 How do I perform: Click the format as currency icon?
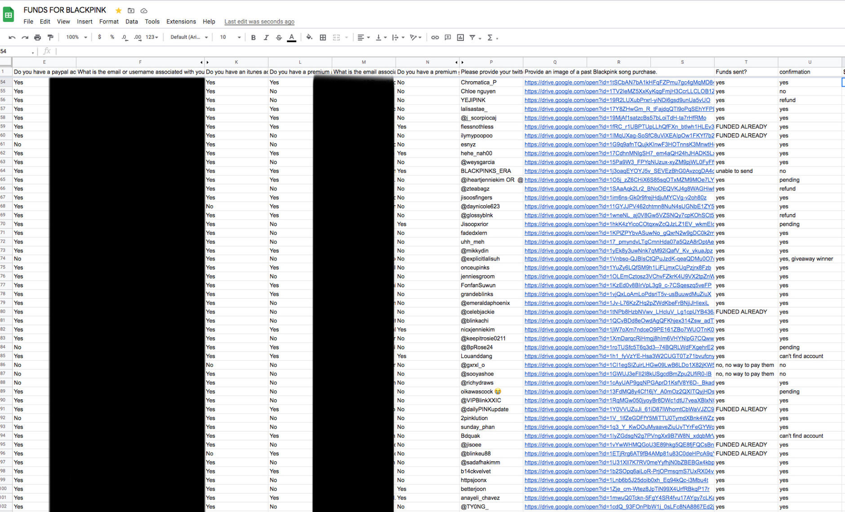coord(99,37)
